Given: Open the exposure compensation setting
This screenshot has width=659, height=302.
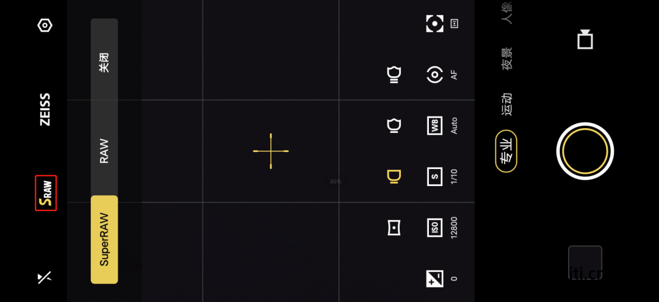Looking at the screenshot, I should tap(434, 278).
